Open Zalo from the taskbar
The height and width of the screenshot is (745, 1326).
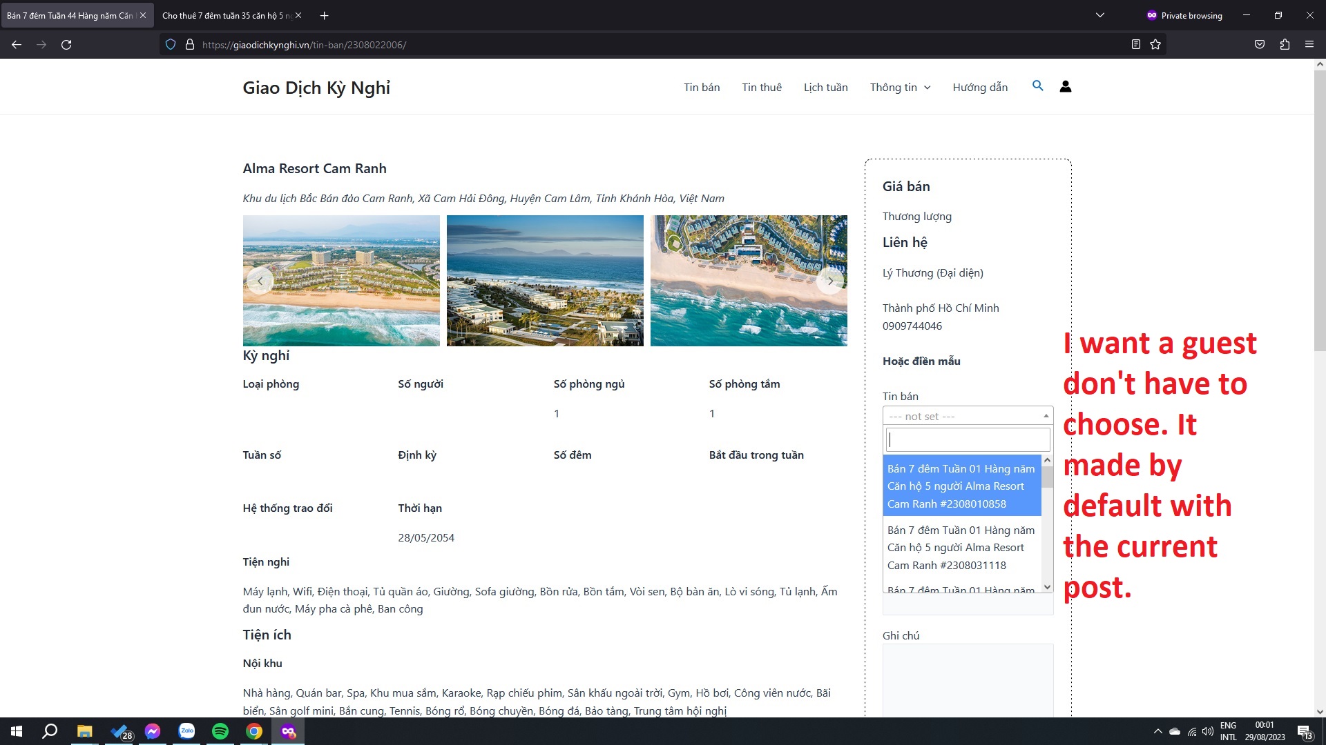186,731
